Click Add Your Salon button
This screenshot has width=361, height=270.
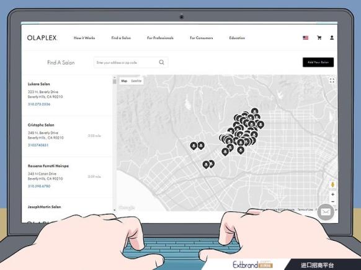click(x=318, y=63)
